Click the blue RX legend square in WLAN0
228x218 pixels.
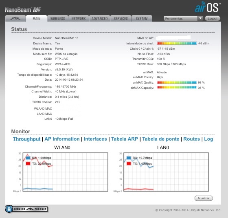28,158
